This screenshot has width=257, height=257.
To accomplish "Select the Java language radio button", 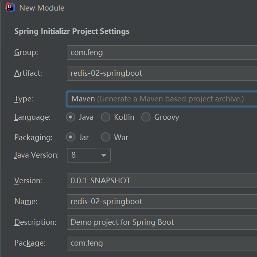I will (x=71, y=117).
